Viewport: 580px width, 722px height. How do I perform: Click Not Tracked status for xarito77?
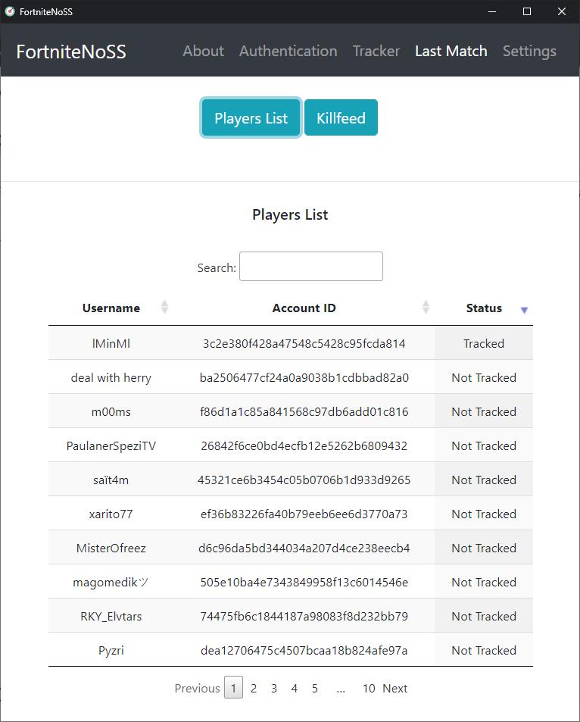coord(484,514)
